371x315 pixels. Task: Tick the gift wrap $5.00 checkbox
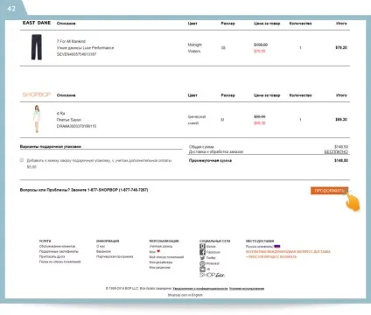click(x=22, y=160)
